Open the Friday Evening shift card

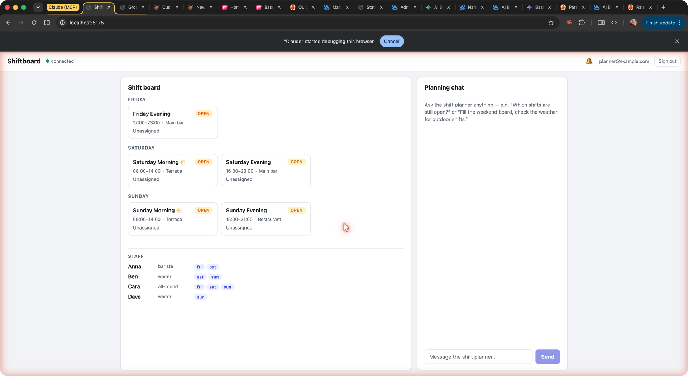173,122
